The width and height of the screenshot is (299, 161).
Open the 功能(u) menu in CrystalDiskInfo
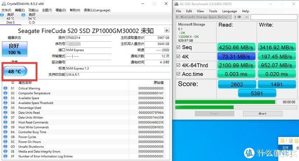[x=33, y=10]
